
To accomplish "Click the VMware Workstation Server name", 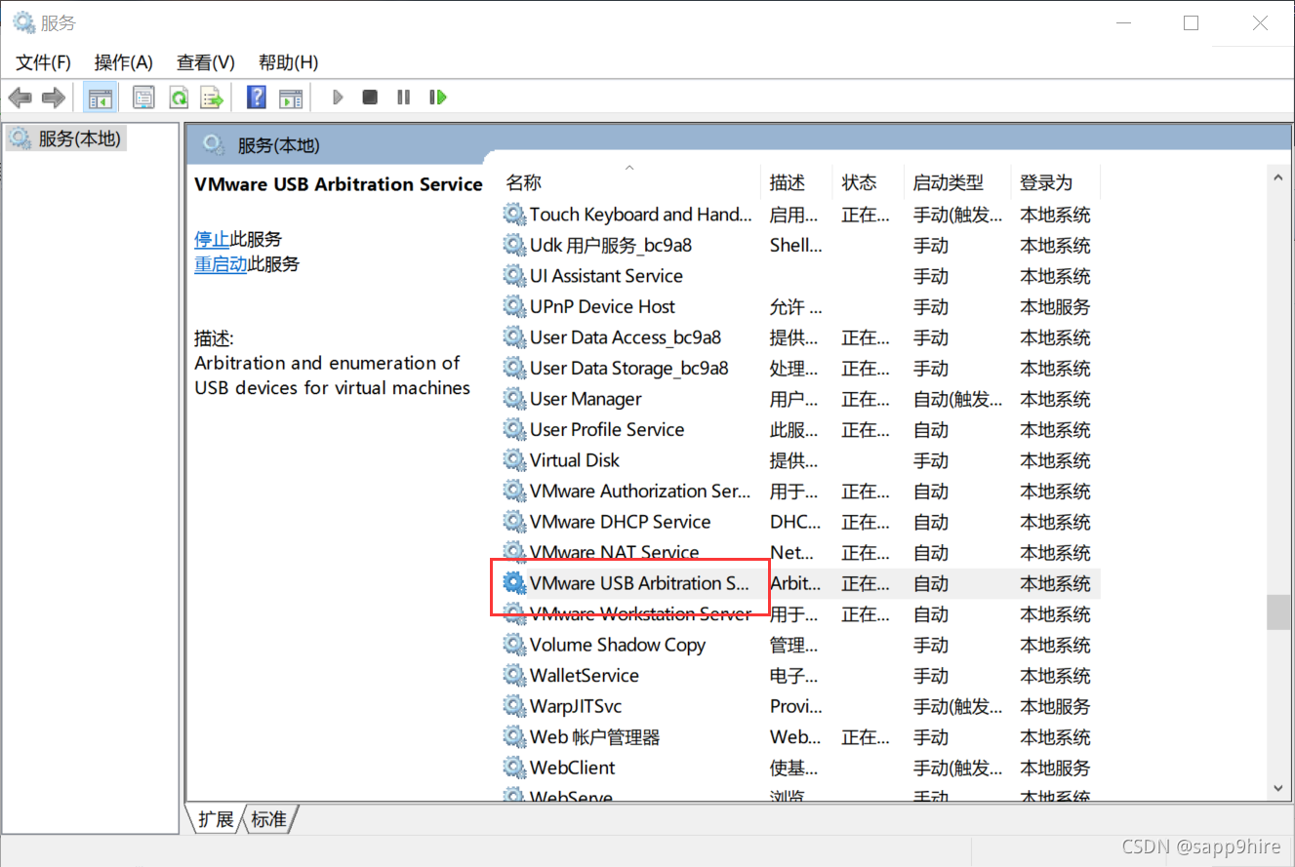I will point(640,613).
